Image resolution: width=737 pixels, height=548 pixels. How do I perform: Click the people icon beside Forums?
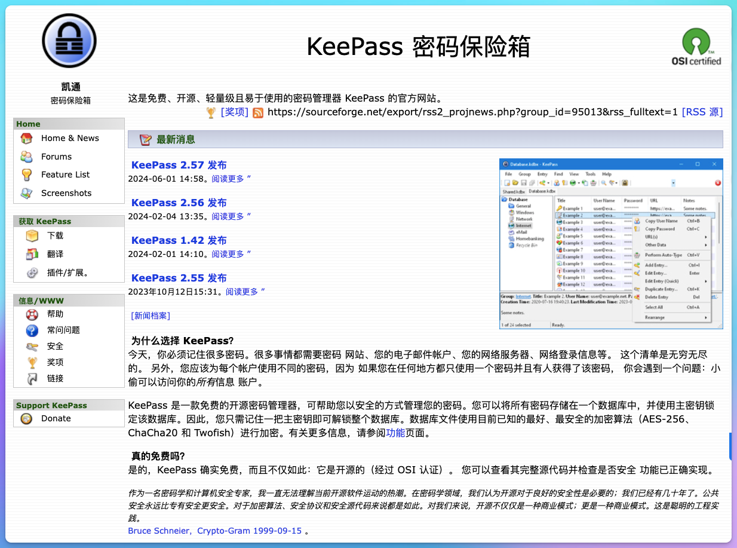pos(26,157)
